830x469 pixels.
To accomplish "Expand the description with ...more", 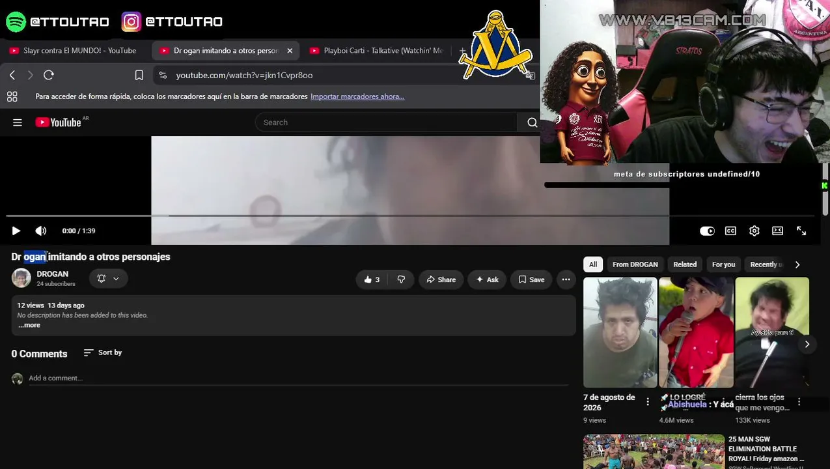I will click(x=29, y=325).
